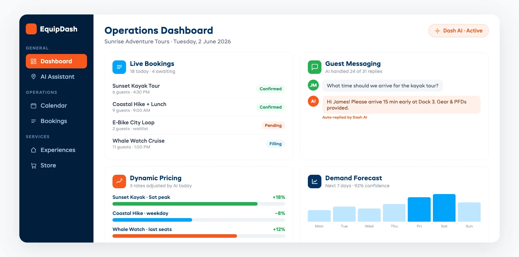Click the Dash AI · Active button
This screenshot has height=257, width=519.
[x=458, y=31]
